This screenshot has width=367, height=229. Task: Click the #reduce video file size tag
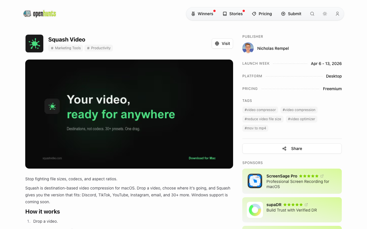pyautogui.click(x=263, y=119)
